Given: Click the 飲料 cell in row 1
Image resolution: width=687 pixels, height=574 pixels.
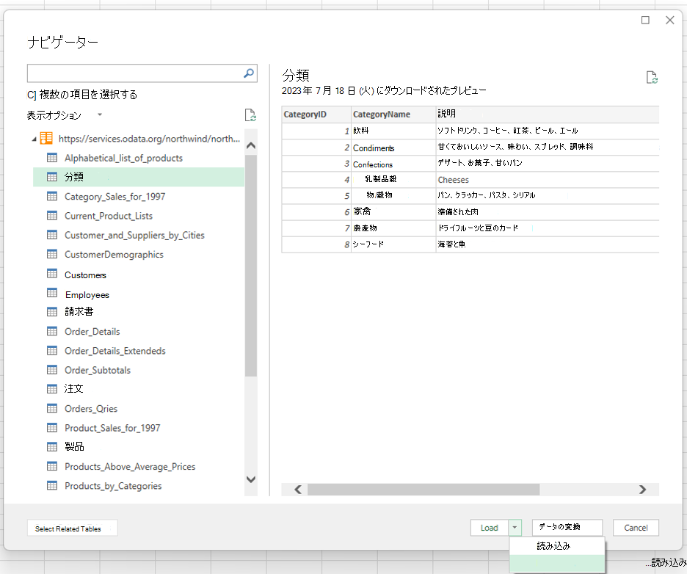Looking at the screenshot, I should [393, 131].
